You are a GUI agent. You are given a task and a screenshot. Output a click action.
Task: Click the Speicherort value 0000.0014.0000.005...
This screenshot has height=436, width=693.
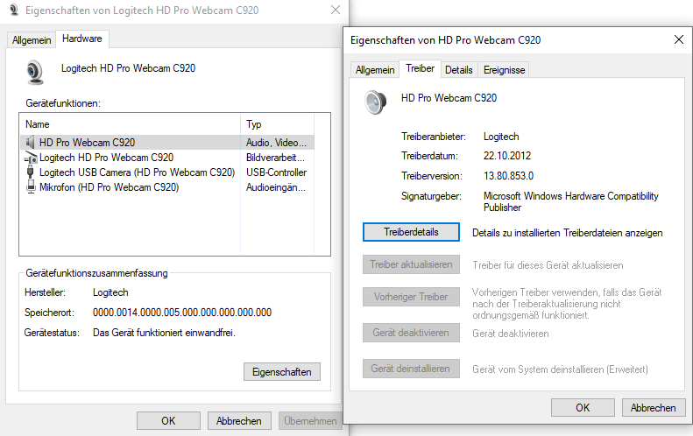click(182, 313)
